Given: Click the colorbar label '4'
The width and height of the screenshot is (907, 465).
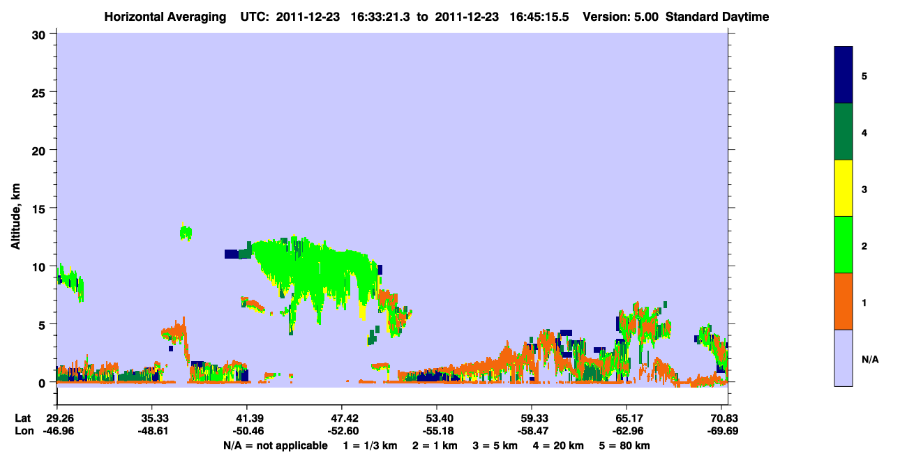Looking at the screenshot, I should tap(864, 132).
